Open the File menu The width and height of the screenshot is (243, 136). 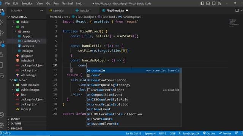click(x=8, y=3)
